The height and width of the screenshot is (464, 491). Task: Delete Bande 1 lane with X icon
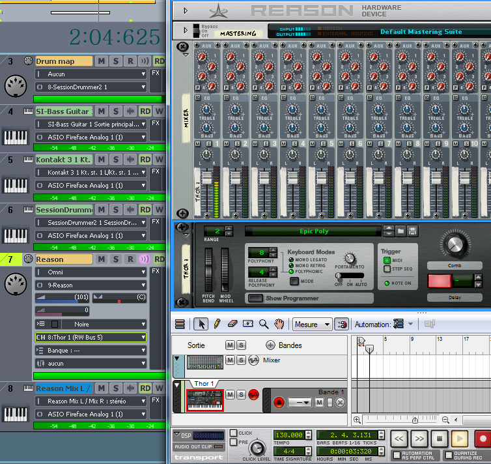(340, 402)
